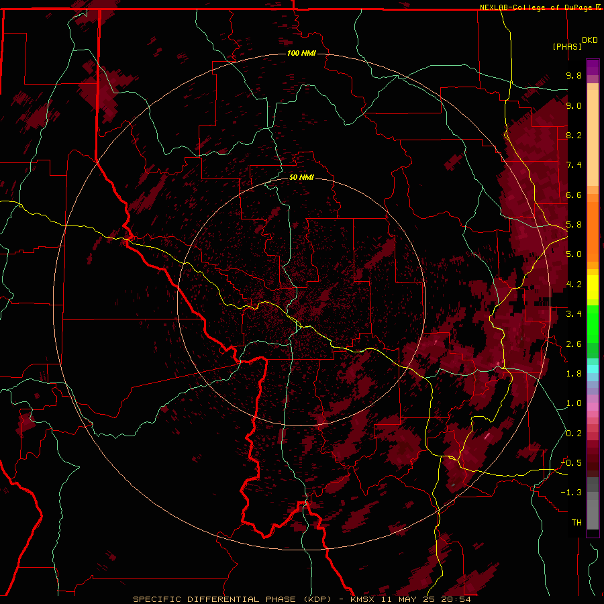This screenshot has height=604, width=604.
Task: Click the 5.8 scale value
Action: click(x=574, y=225)
